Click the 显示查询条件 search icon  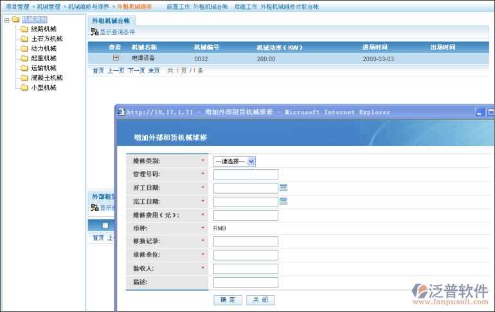[x=94, y=32]
